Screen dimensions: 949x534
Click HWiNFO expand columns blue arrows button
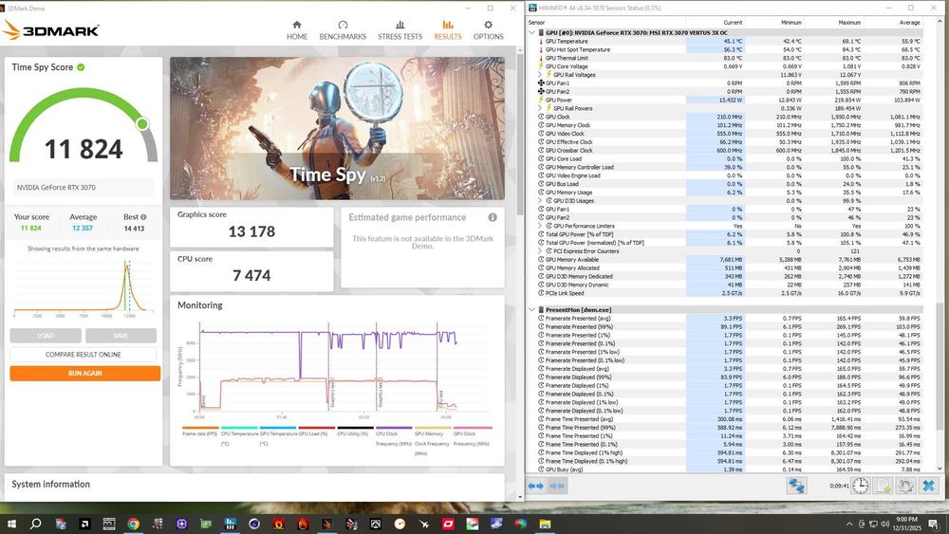[535, 486]
